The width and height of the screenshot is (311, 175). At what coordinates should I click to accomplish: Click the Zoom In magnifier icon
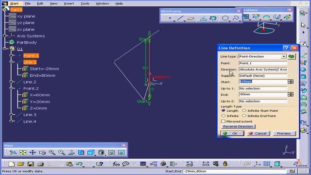(x=52, y=152)
